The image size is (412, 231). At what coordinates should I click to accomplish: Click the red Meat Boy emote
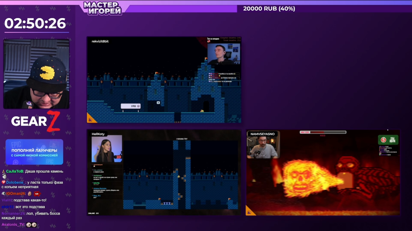tap(37, 193)
